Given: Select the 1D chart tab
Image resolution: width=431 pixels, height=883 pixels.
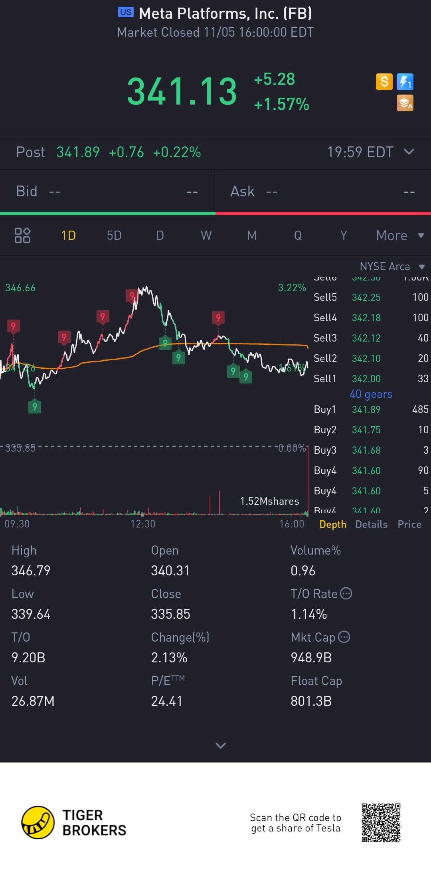Looking at the screenshot, I should 69,235.
